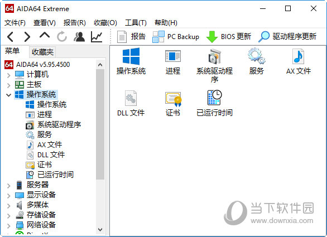327x237 pixels.
Task: Expand the 主板 tree node
Action: pyautogui.click(x=8, y=85)
